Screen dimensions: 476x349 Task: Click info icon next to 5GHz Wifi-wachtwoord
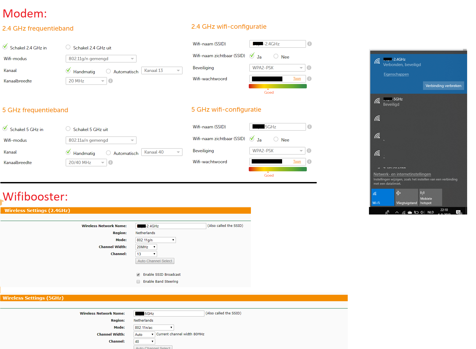[x=309, y=162]
